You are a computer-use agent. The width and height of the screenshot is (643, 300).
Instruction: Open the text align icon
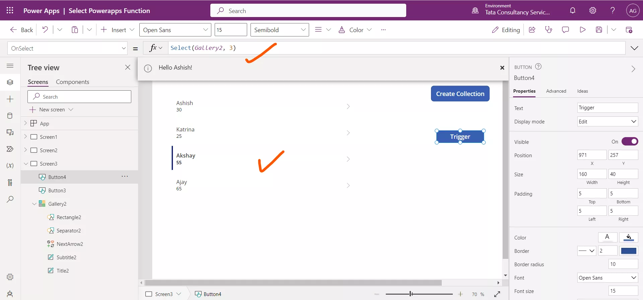tap(318, 30)
